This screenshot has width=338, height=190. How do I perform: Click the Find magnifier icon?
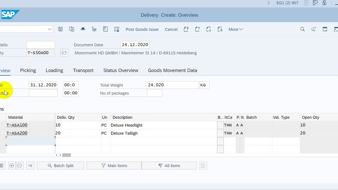click(302, 29)
